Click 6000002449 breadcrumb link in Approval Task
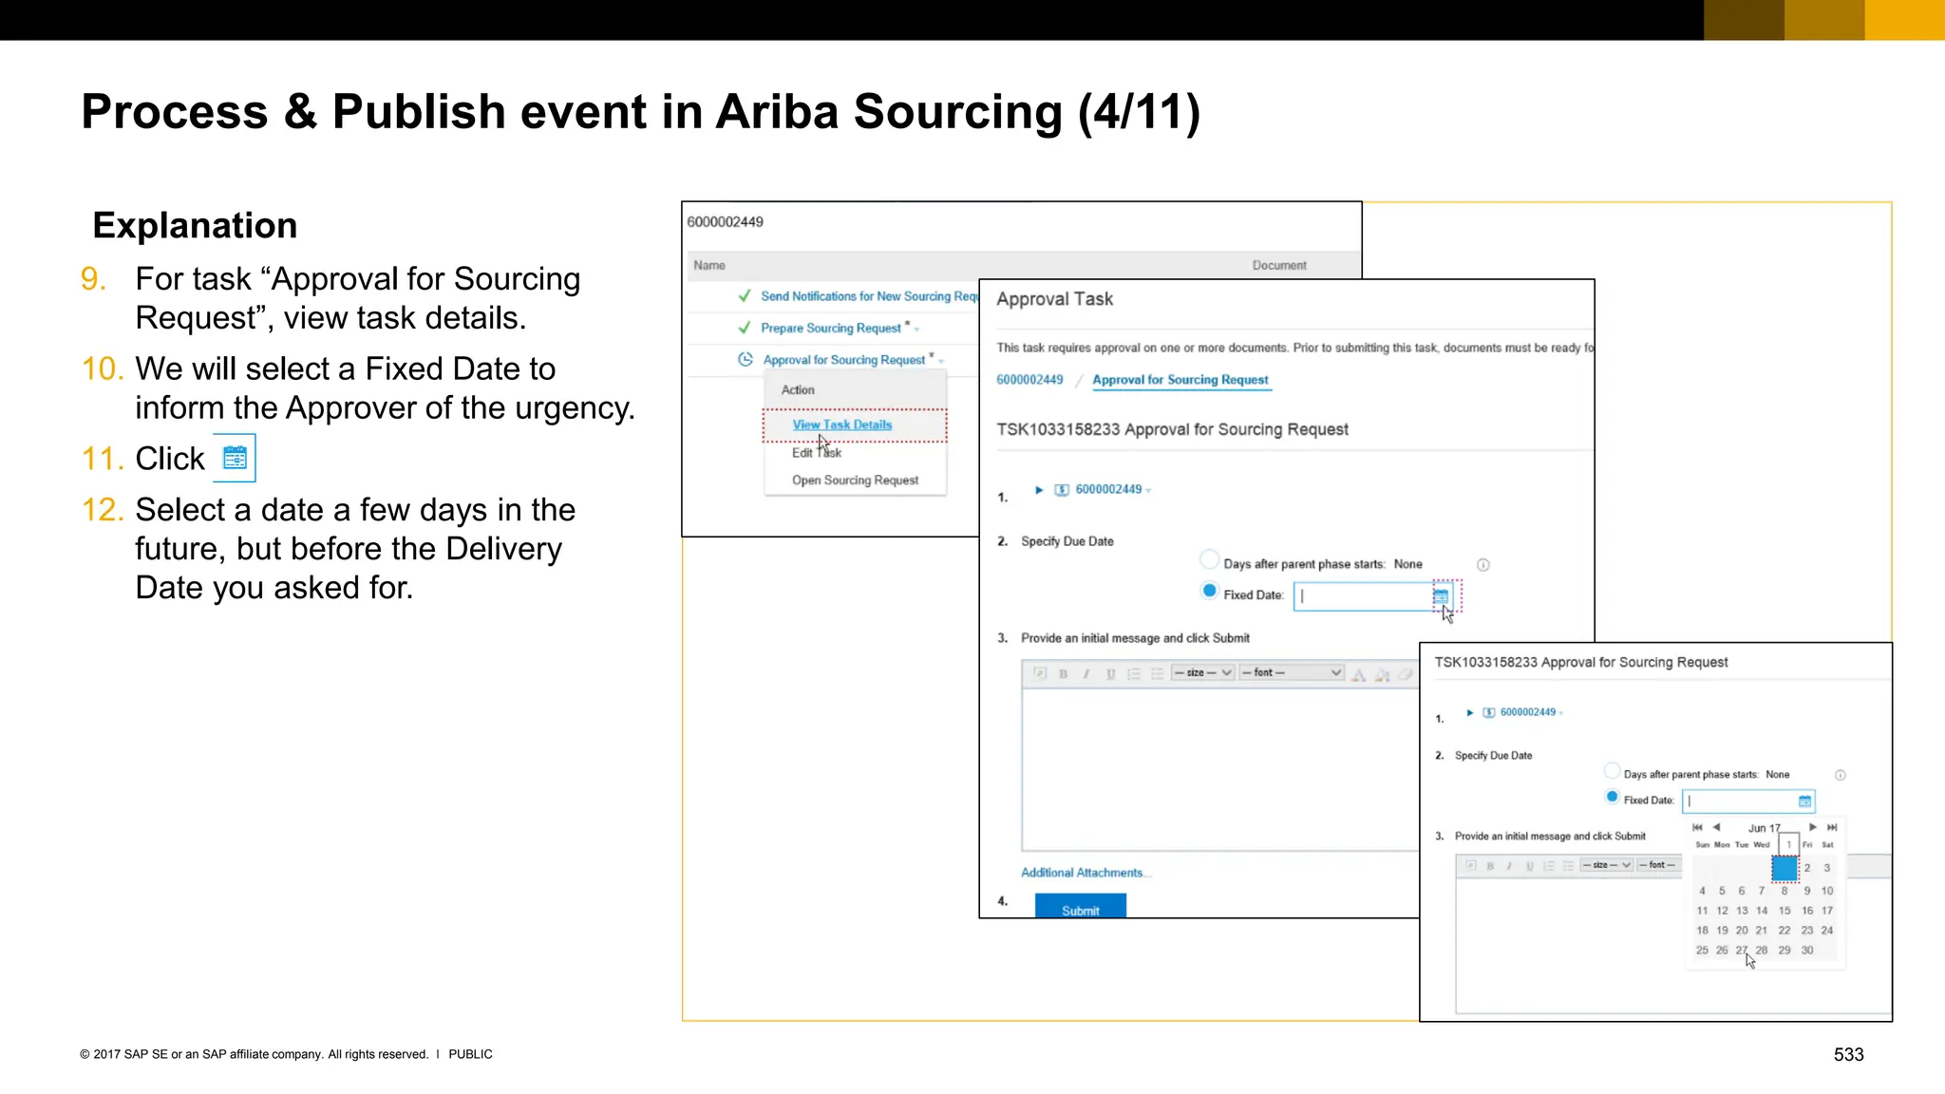The width and height of the screenshot is (1945, 1094). tap(1029, 380)
